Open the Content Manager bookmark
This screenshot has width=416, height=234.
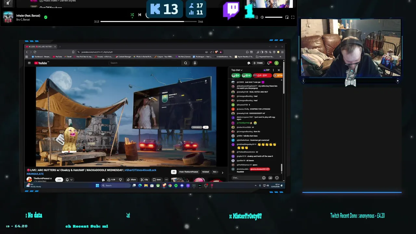pyautogui.click(x=123, y=57)
